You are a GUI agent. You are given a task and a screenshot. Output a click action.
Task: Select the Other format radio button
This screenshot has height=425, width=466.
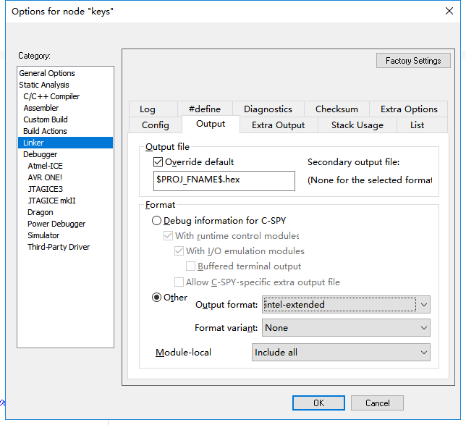tap(156, 298)
